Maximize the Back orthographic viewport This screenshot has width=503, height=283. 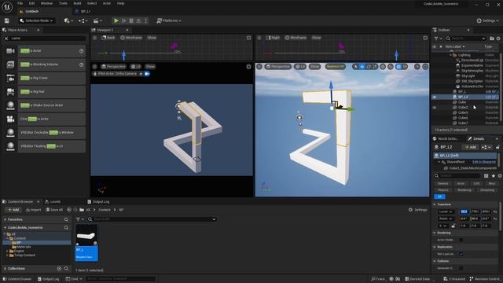[x=248, y=38]
